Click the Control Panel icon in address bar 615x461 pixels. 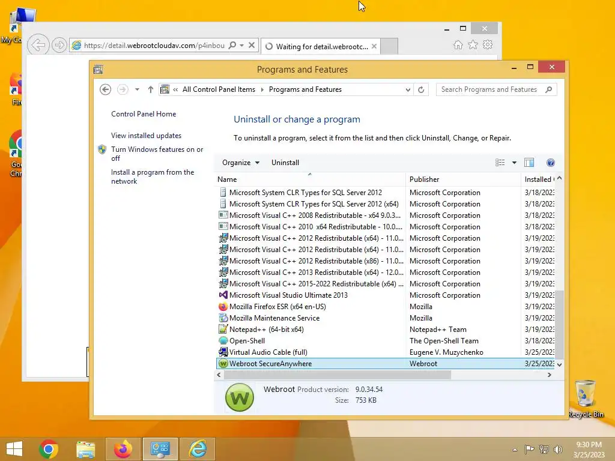point(165,89)
